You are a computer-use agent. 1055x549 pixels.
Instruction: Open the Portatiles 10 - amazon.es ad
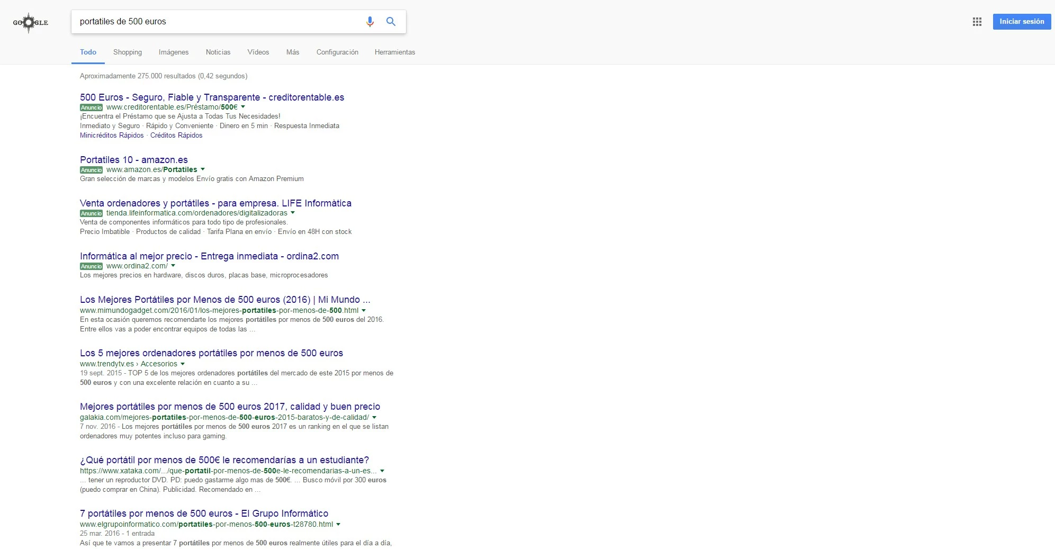click(134, 160)
